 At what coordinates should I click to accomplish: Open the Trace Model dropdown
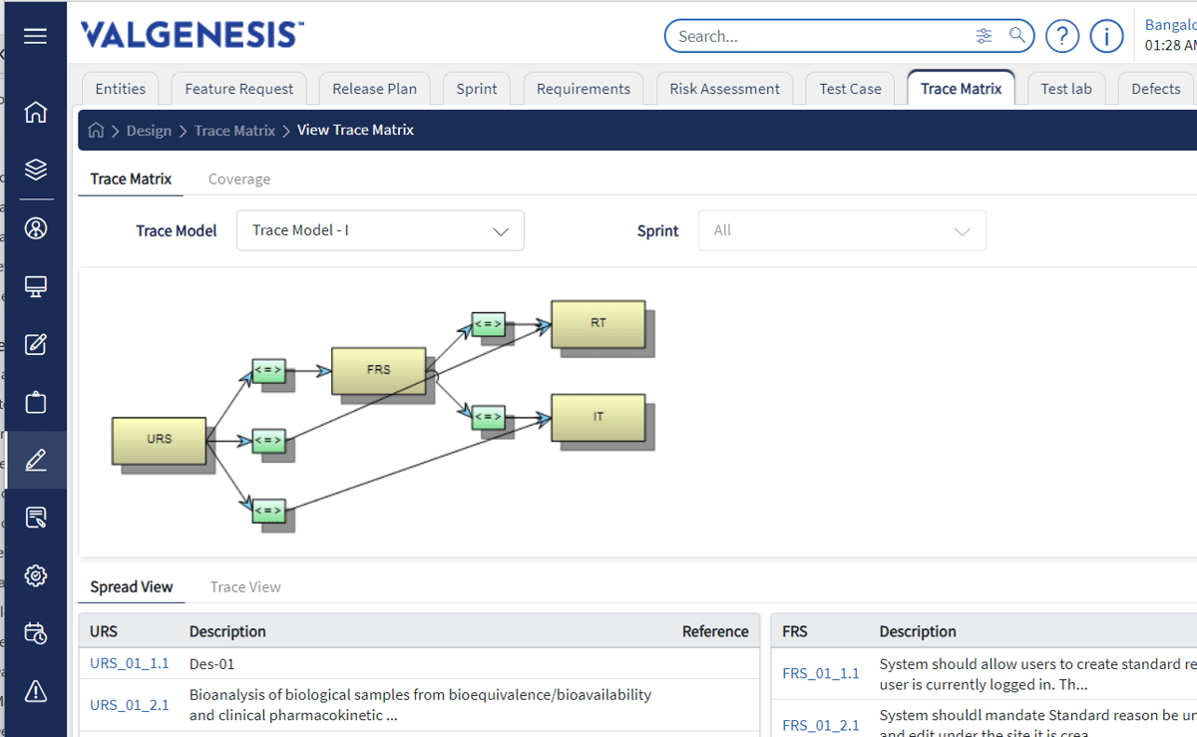[380, 230]
